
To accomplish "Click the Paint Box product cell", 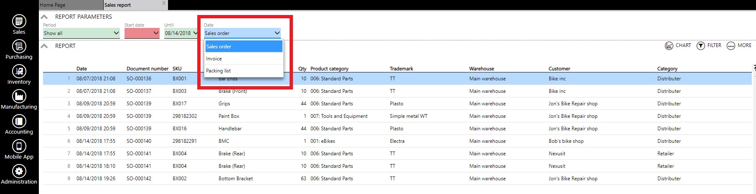I will click(229, 116).
